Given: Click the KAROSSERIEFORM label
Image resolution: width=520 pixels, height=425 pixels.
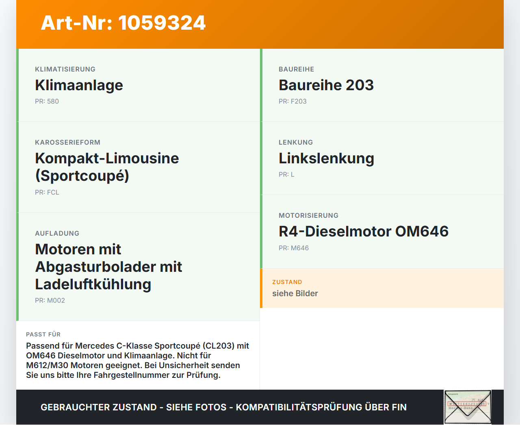Looking at the screenshot, I should (67, 142).
